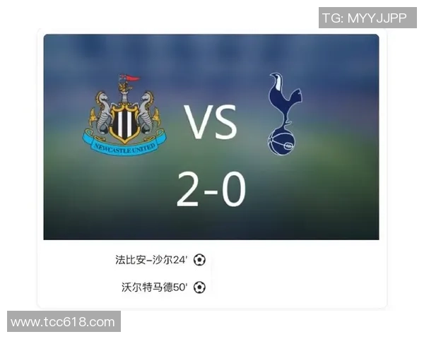Click the football under the Tottenham cockerel

(282, 142)
